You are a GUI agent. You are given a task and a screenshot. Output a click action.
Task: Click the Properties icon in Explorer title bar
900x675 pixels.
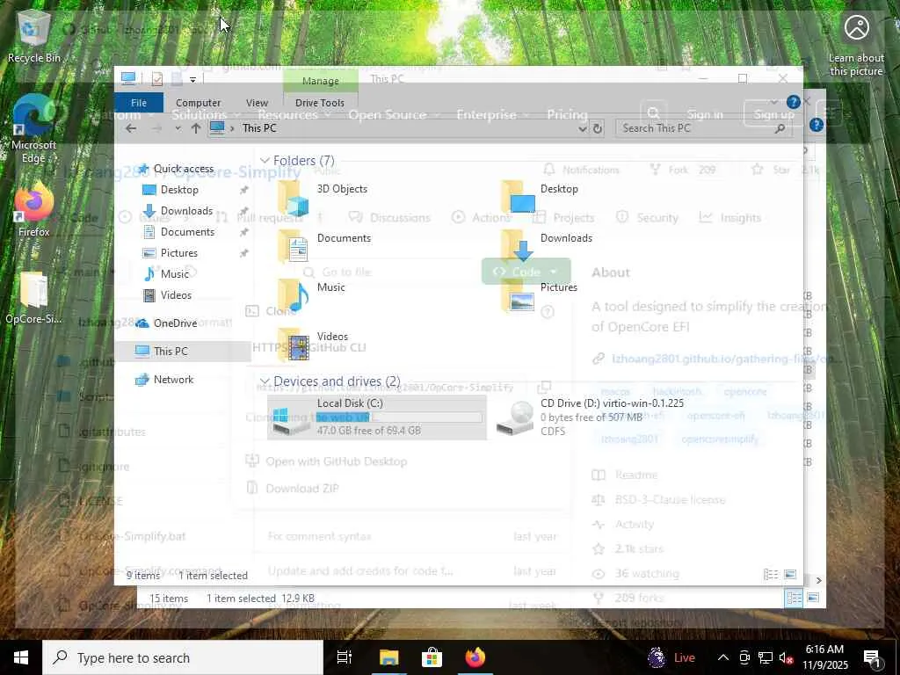tap(156, 78)
